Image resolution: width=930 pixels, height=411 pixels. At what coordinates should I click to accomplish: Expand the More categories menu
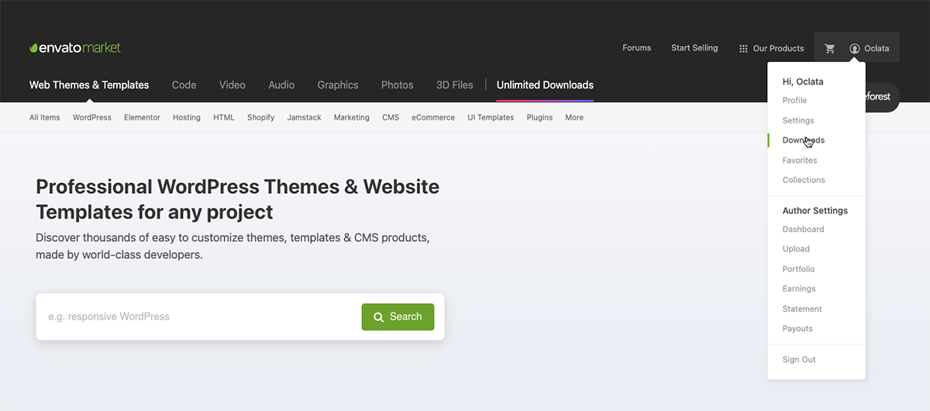(573, 118)
